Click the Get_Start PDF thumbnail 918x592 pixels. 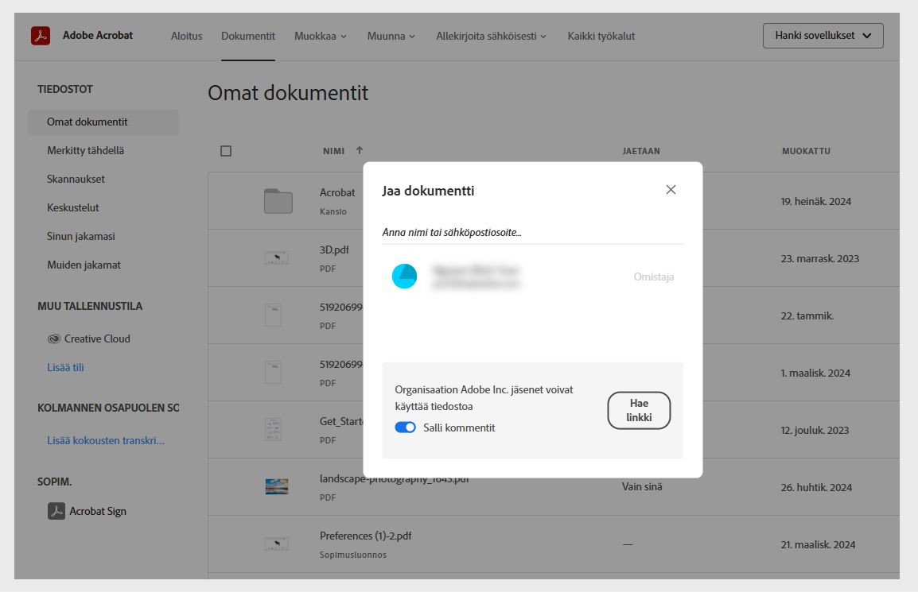click(x=274, y=429)
